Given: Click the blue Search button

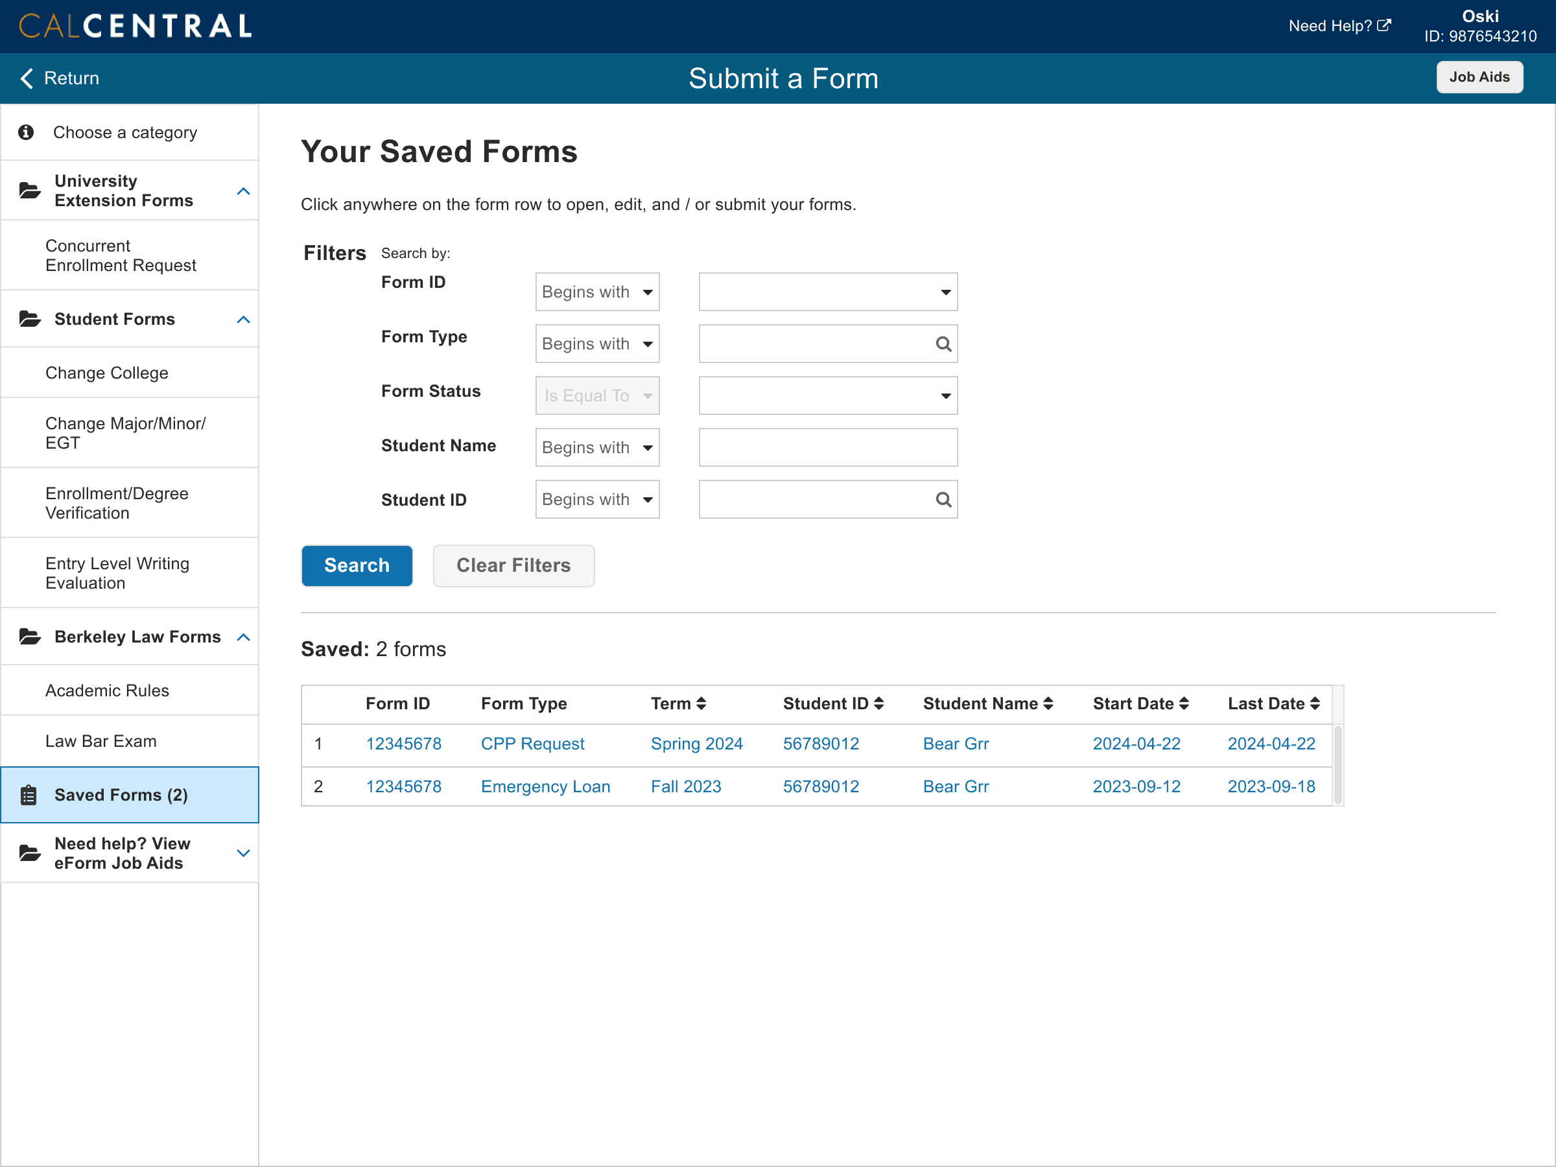Looking at the screenshot, I should (x=357, y=565).
